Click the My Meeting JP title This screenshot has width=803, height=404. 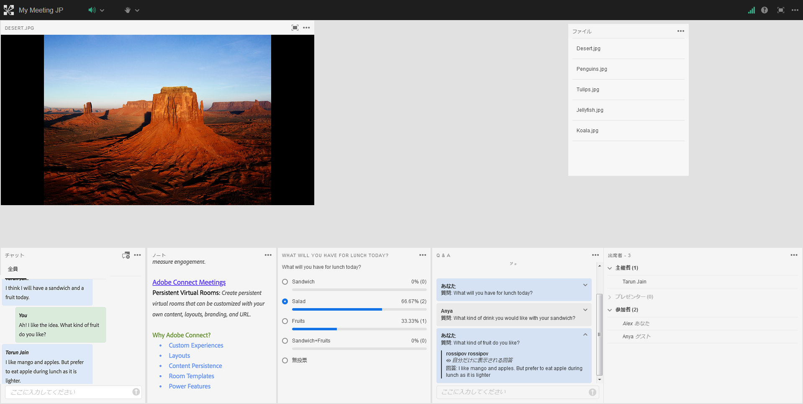[x=41, y=10]
